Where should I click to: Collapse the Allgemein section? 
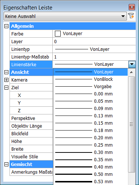(6, 26)
